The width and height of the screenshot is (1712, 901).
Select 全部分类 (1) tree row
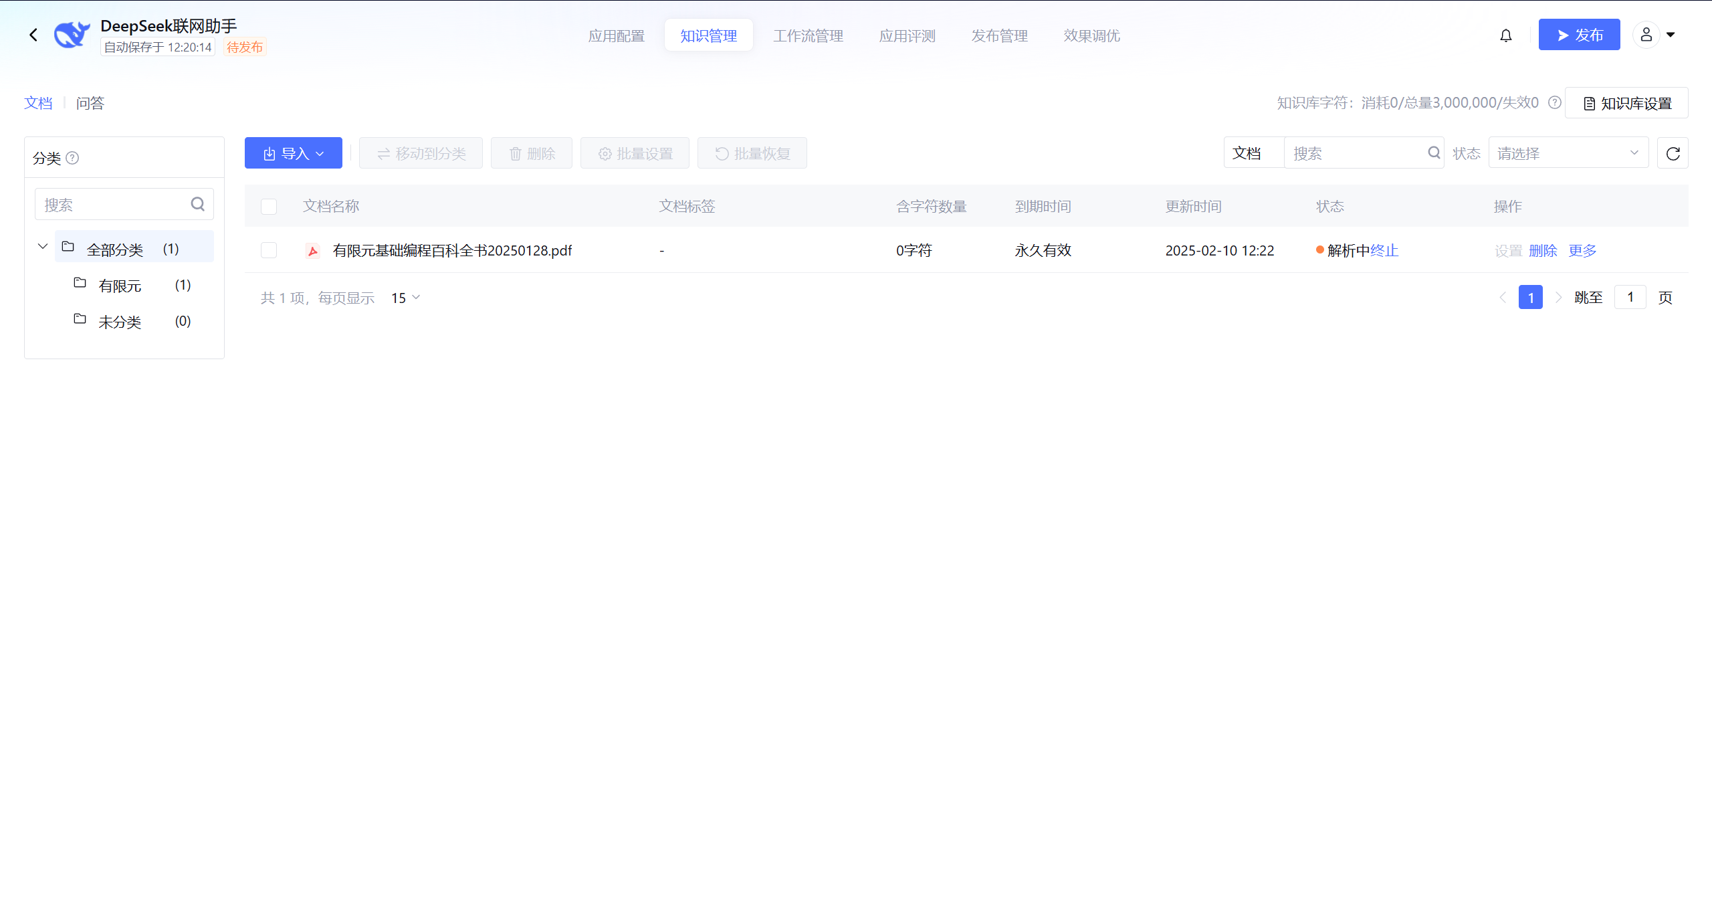(134, 247)
